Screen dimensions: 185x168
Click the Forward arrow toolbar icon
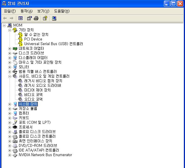[x=12, y=18]
